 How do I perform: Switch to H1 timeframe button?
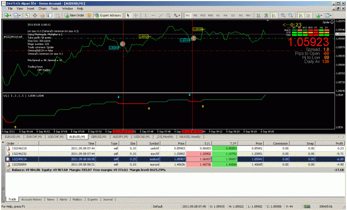(218, 16)
